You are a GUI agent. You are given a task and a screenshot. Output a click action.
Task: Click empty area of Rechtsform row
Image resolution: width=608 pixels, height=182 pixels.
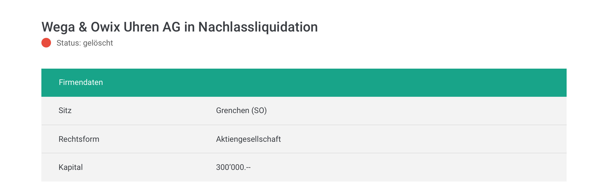pyautogui.click(x=422, y=139)
